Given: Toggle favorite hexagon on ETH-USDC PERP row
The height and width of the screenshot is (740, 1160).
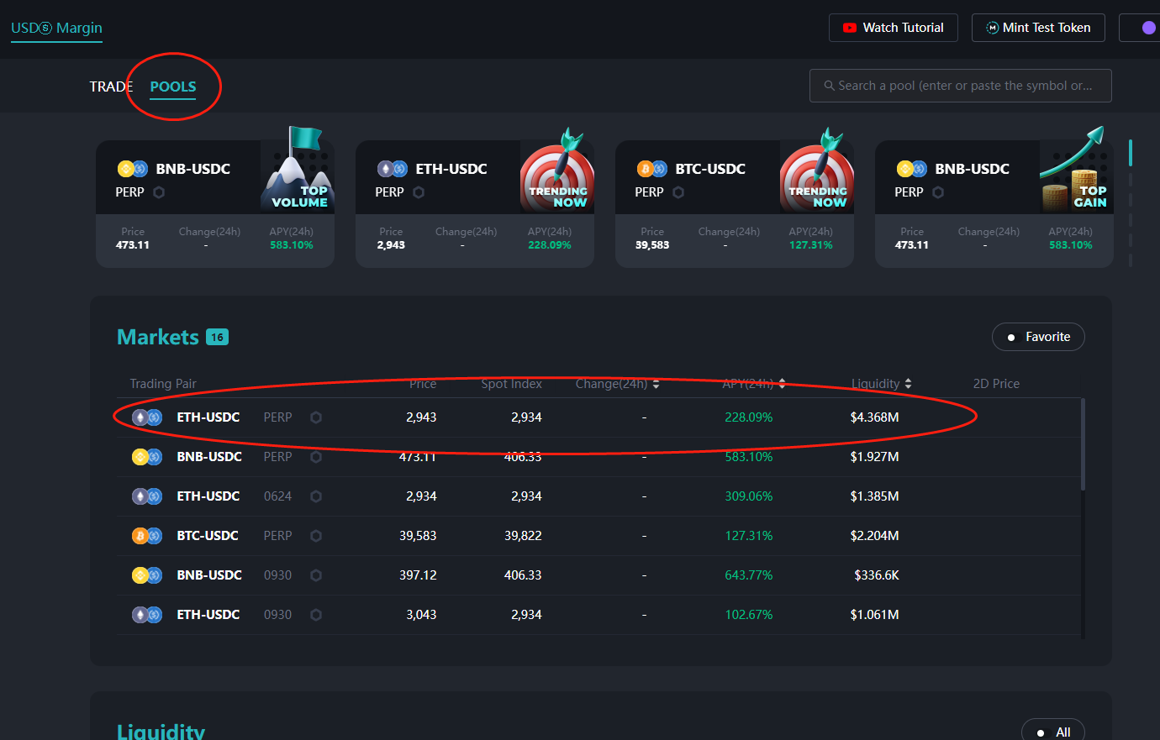Looking at the screenshot, I should pos(316,417).
